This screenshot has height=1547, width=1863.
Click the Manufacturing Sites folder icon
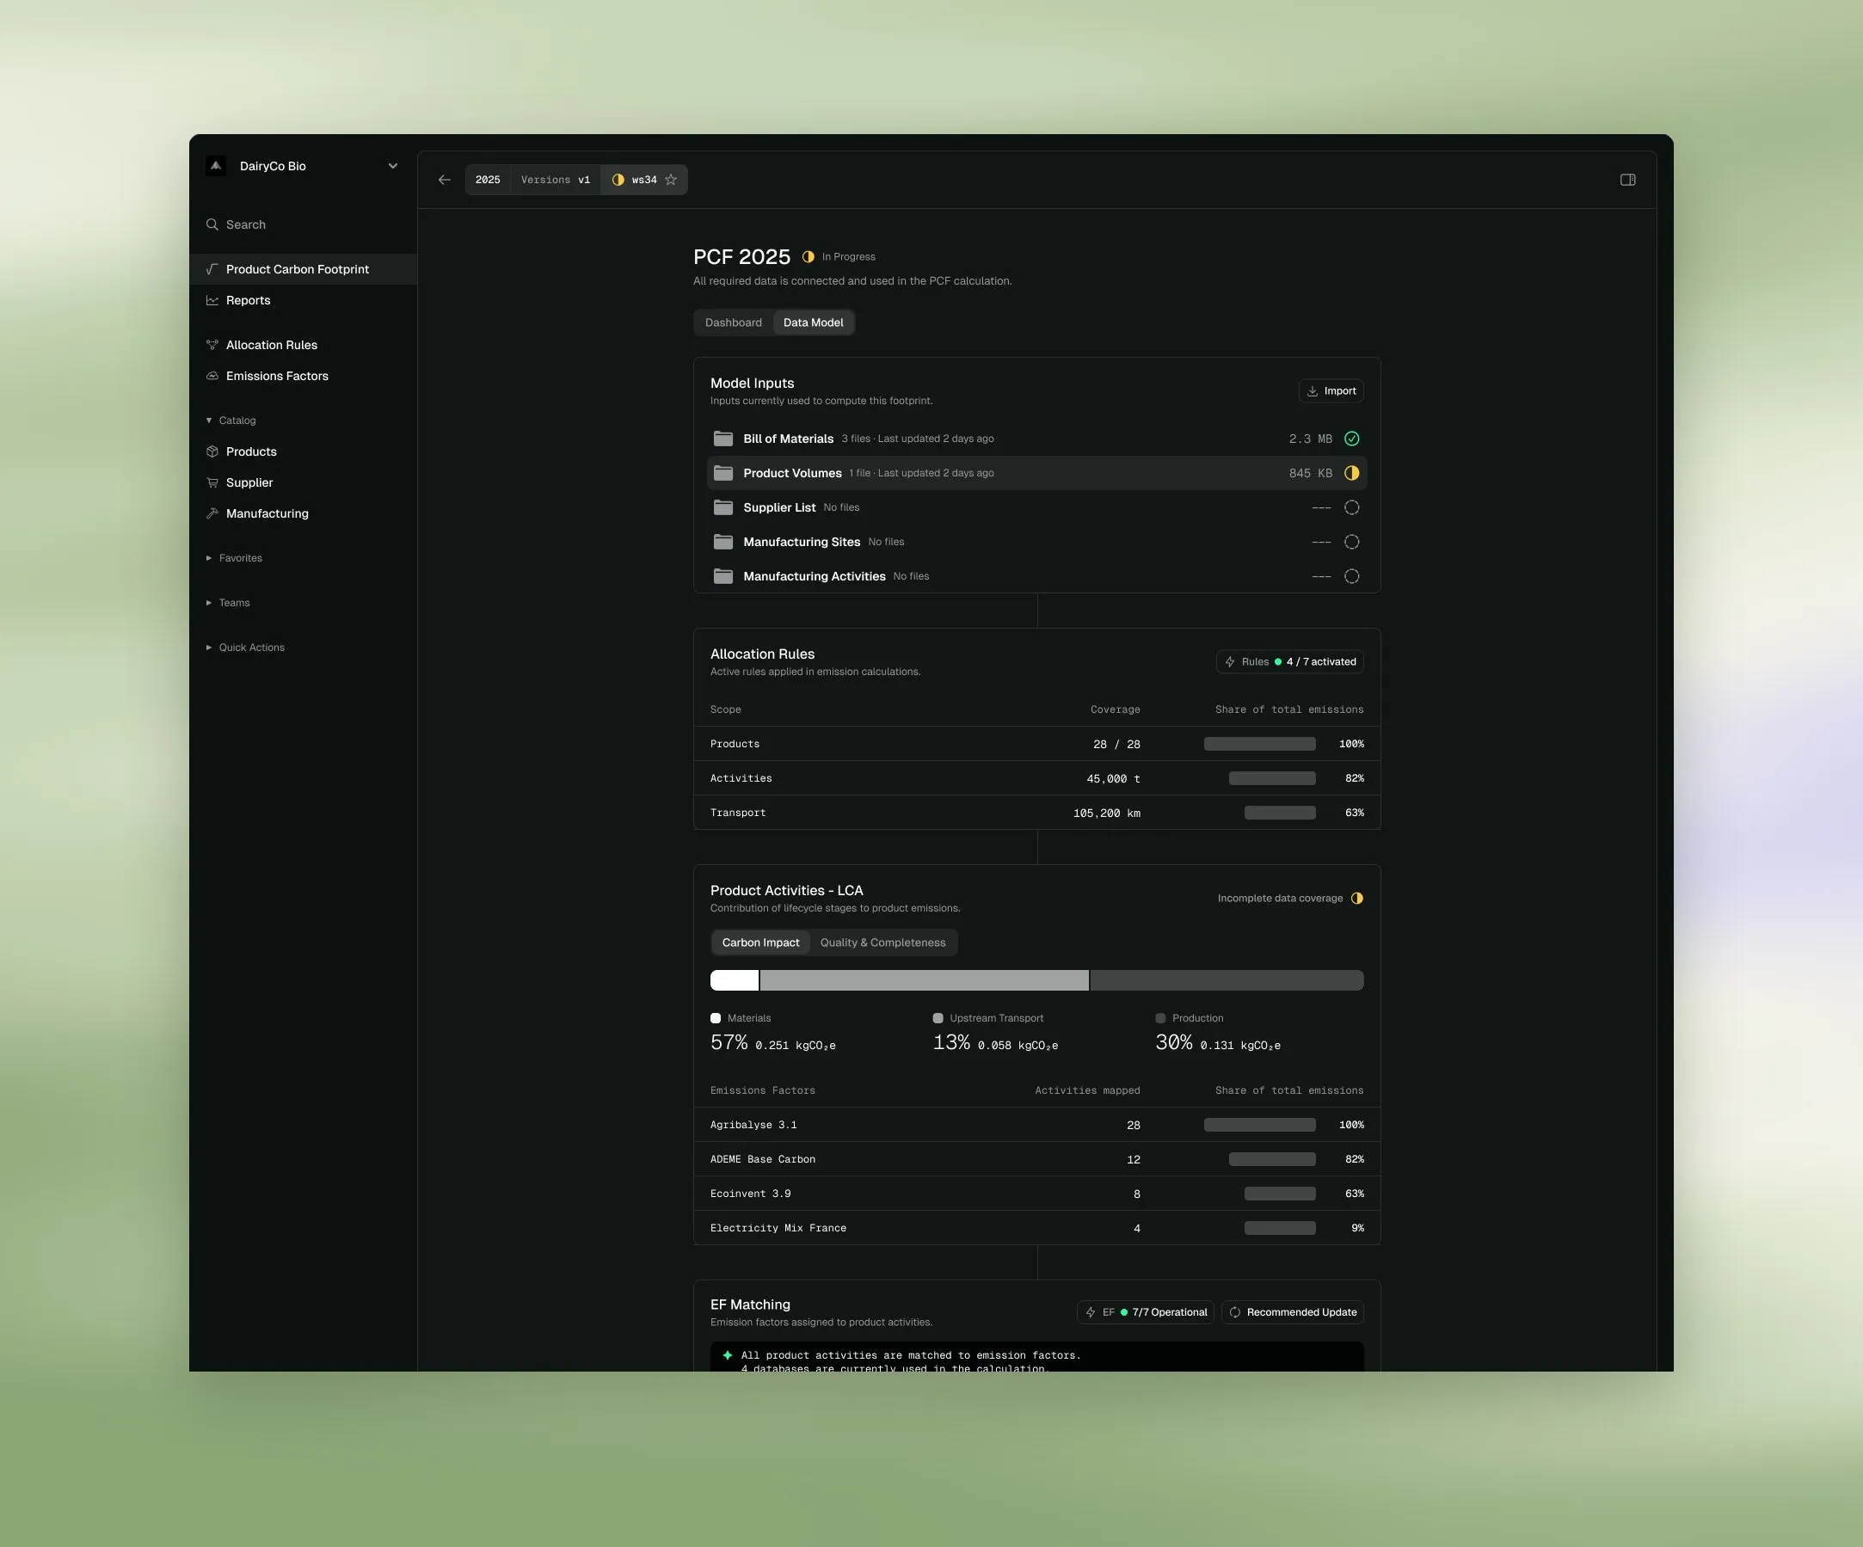(723, 542)
